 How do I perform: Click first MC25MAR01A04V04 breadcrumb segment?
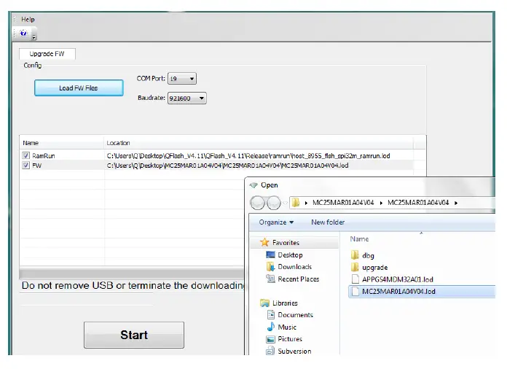tap(343, 203)
